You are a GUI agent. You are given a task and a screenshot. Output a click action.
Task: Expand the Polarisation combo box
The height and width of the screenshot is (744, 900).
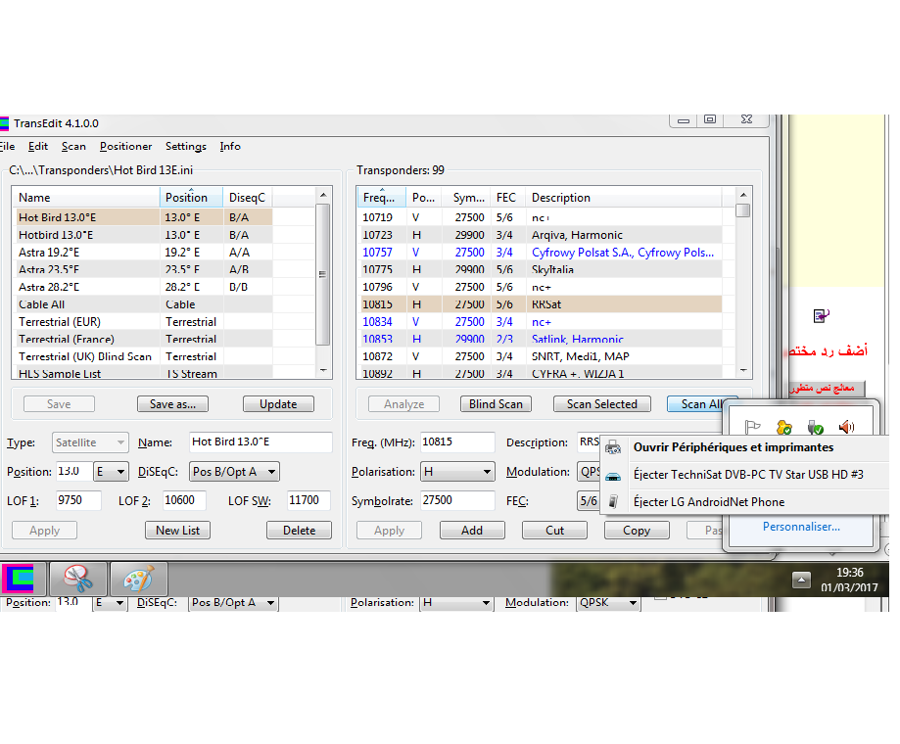click(x=457, y=472)
